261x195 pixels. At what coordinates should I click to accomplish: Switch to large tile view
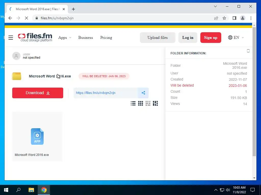(148, 103)
